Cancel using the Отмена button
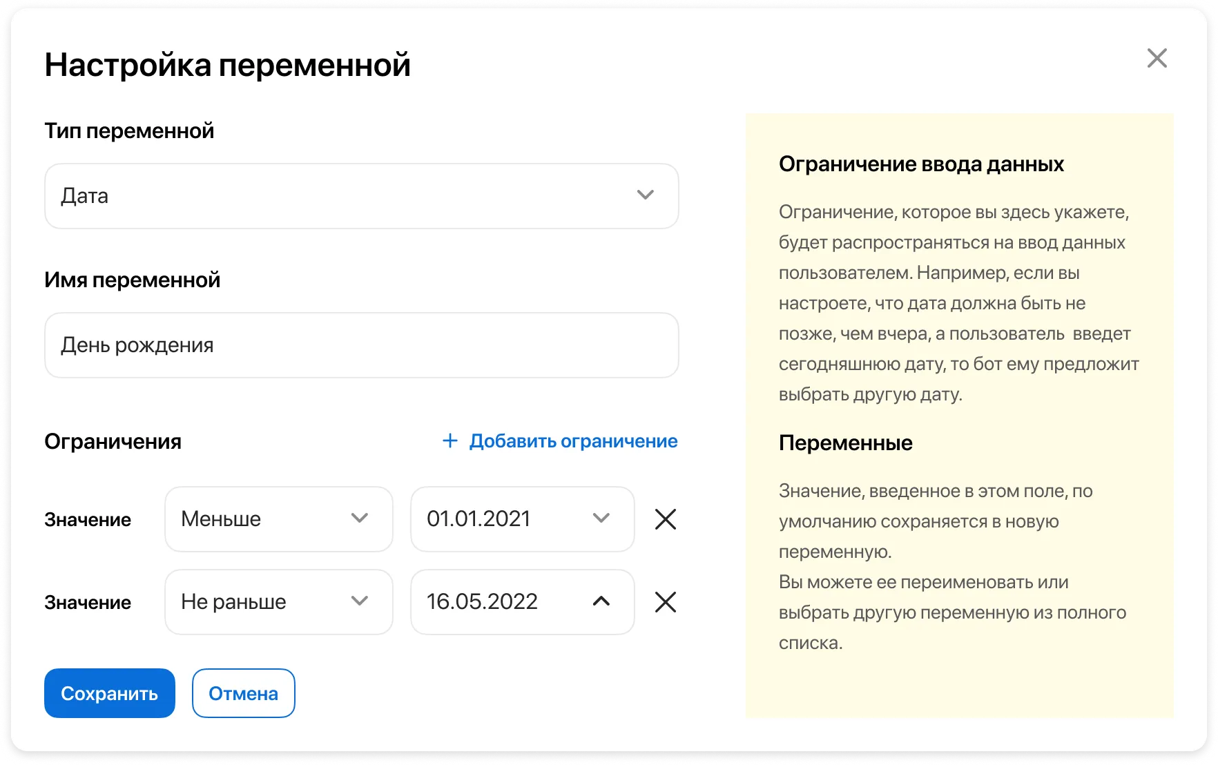This screenshot has height=765, width=1218. pos(244,693)
